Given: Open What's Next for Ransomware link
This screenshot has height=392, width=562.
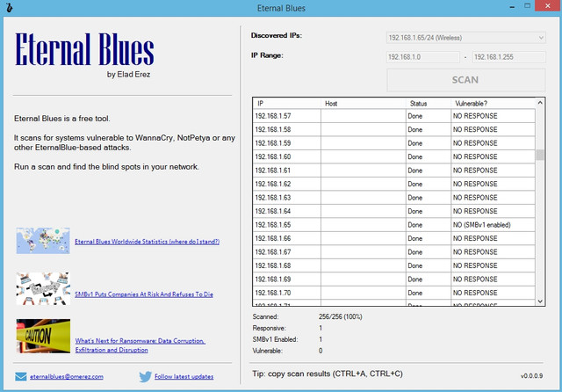Looking at the screenshot, I should [140, 345].
